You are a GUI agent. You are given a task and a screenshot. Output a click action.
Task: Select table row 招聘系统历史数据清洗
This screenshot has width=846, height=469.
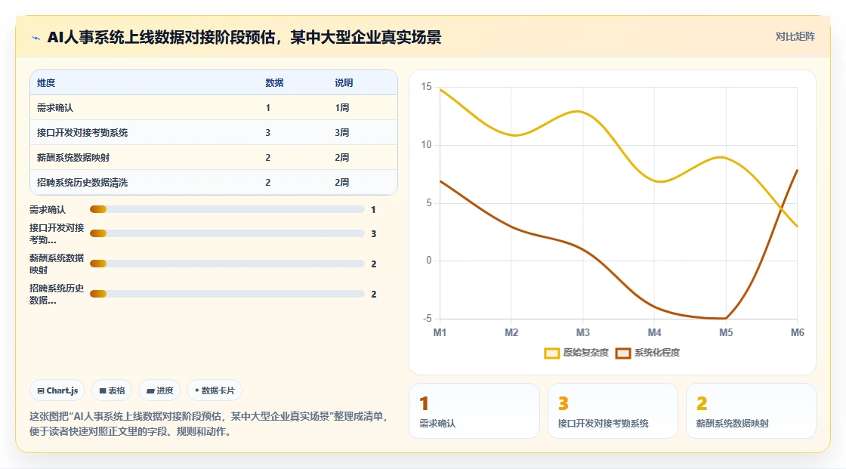tap(214, 182)
